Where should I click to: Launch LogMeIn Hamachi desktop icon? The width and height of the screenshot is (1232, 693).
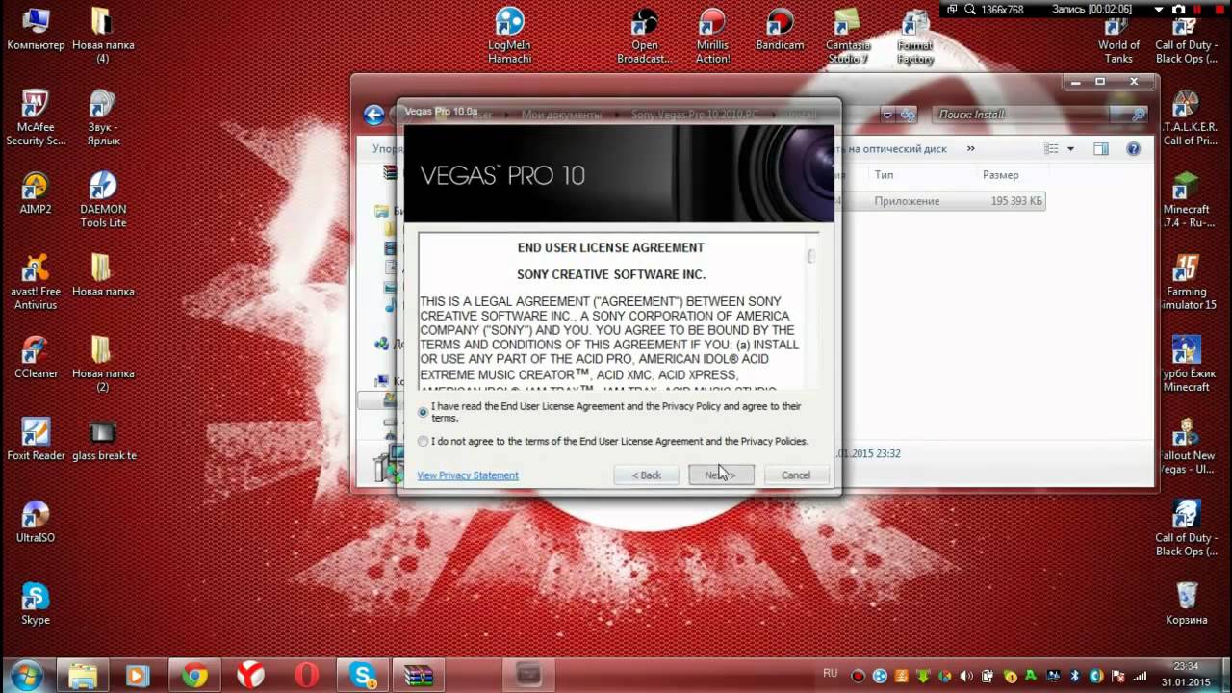click(509, 36)
